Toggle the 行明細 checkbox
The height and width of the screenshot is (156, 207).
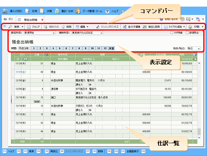tap(172, 33)
